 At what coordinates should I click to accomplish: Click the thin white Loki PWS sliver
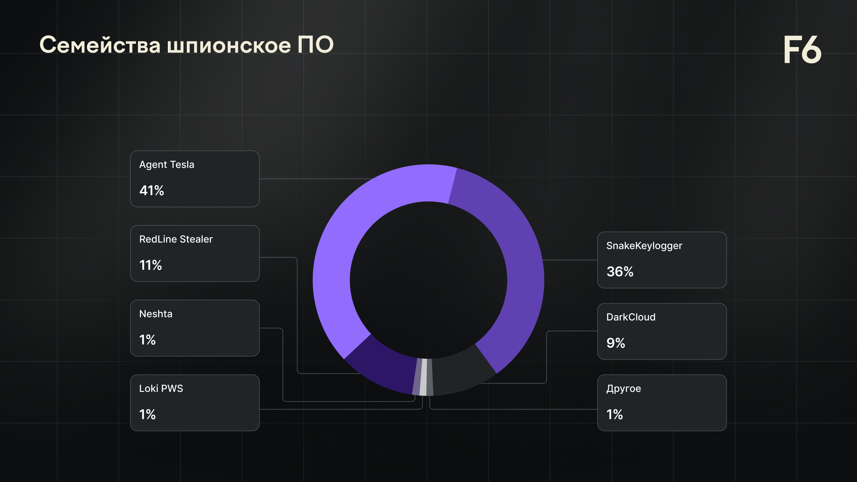[x=423, y=377]
